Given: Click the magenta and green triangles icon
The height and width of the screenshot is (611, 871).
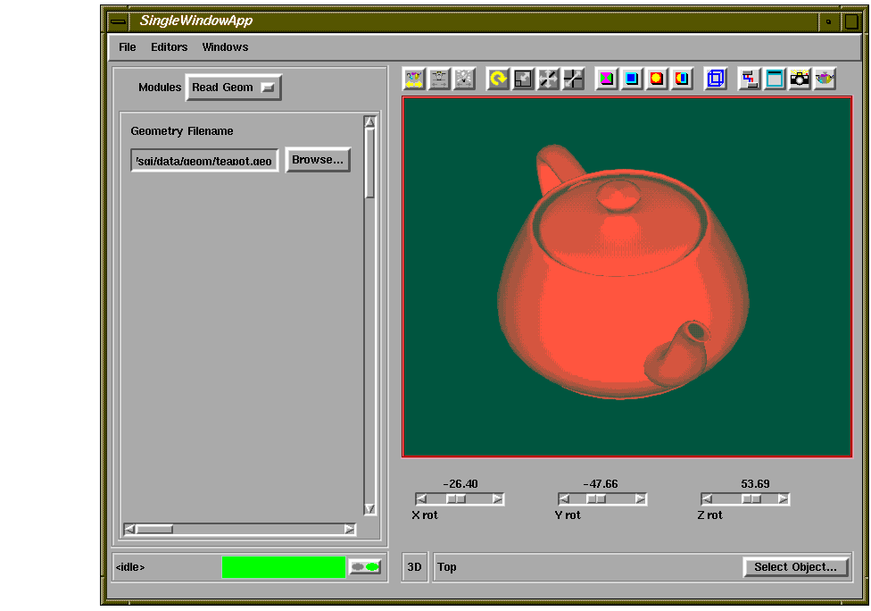Looking at the screenshot, I should click(x=607, y=80).
